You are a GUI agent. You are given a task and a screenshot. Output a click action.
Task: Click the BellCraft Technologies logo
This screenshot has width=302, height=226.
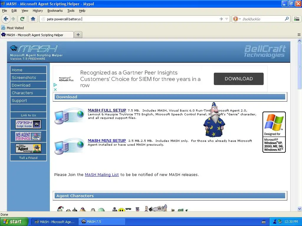(265, 51)
